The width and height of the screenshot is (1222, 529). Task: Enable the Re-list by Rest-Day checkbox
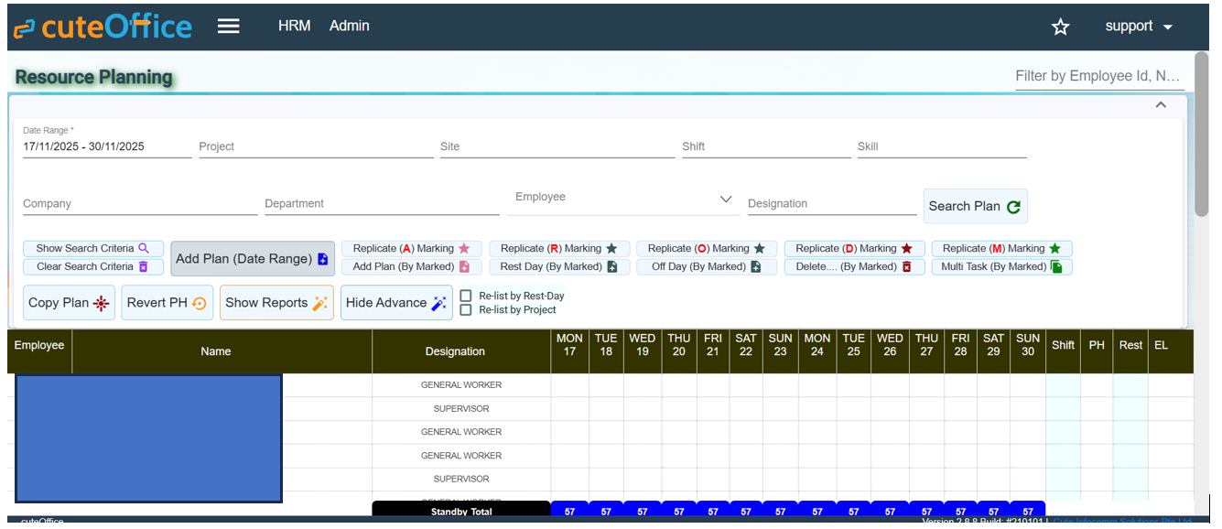pos(466,296)
